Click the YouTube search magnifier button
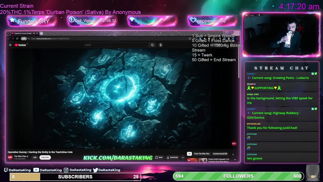The width and height of the screenshot is (323, 182). (x=152, y=45)
